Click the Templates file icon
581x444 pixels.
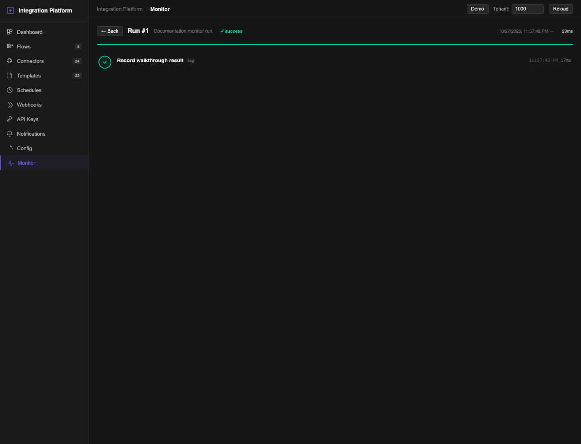(10, 75)
